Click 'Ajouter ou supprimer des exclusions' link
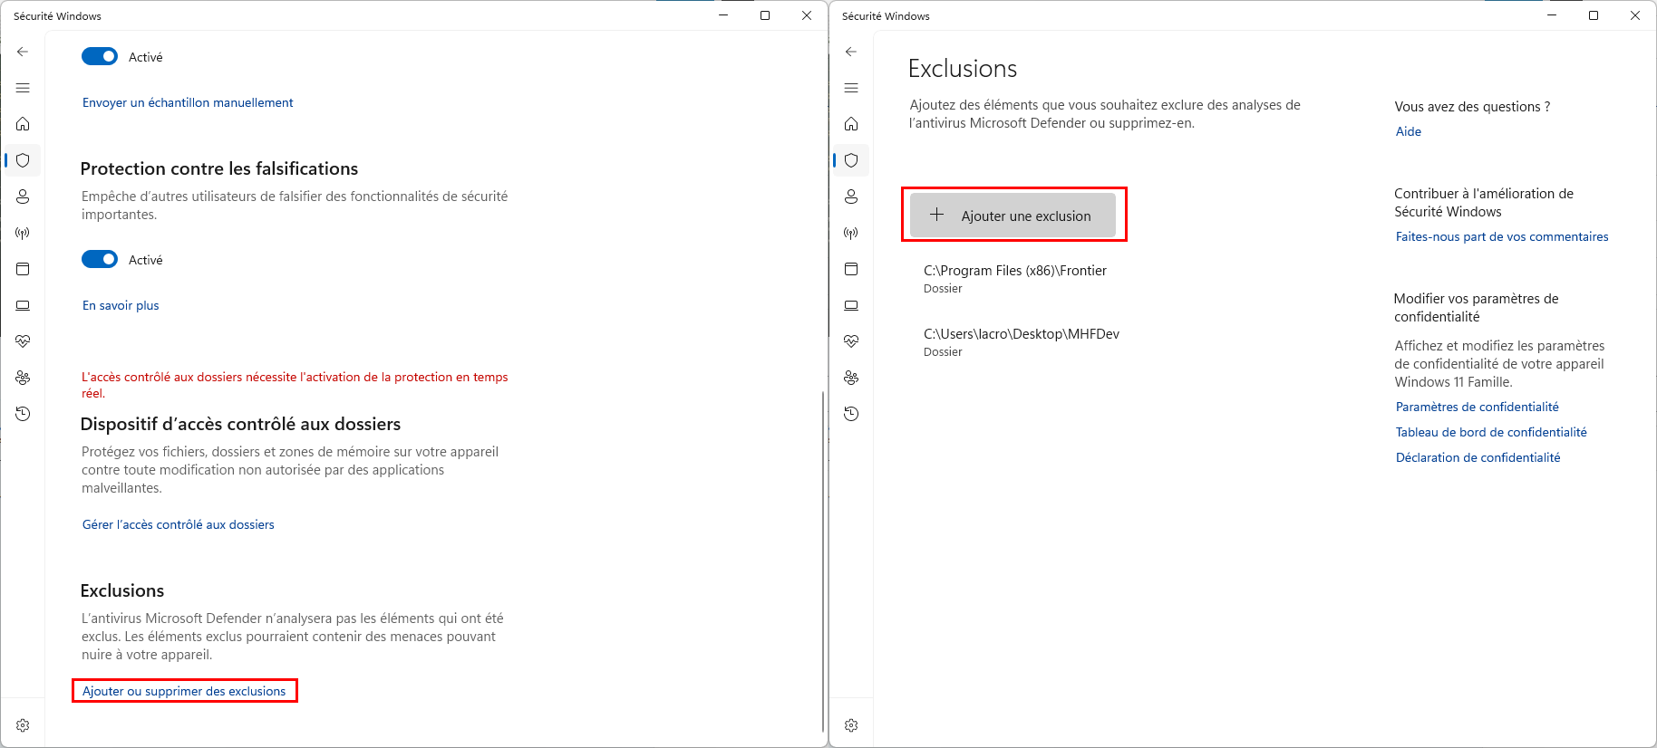Image resolution: width=1657 pixels, height=748 pixels. pyautogui.click(x=184, y=691)
